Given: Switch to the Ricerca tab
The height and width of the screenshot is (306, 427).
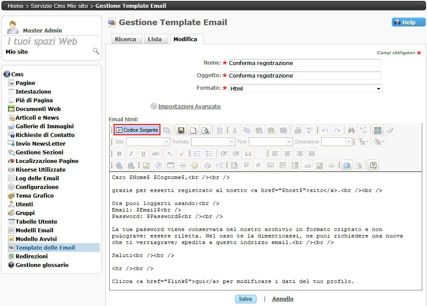Looking at the screenshot, I should [x=125, y=39].
